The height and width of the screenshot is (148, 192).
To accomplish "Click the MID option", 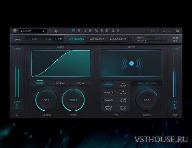I will [139, 83].
